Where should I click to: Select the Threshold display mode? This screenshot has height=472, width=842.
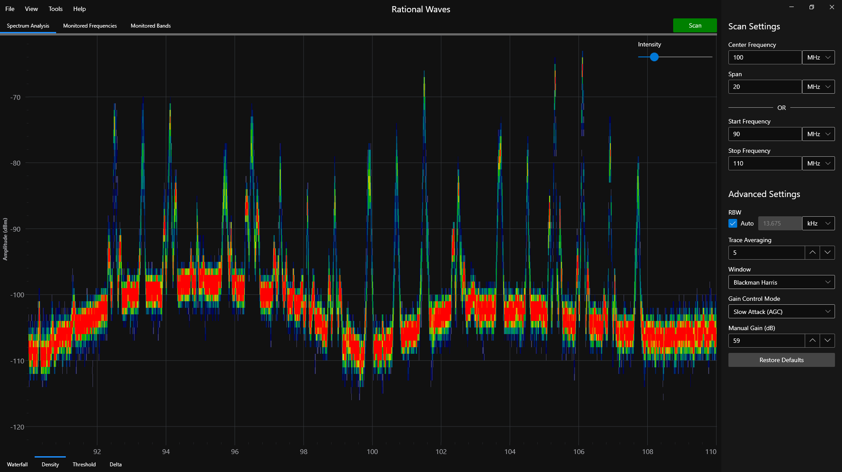[84, 464]
